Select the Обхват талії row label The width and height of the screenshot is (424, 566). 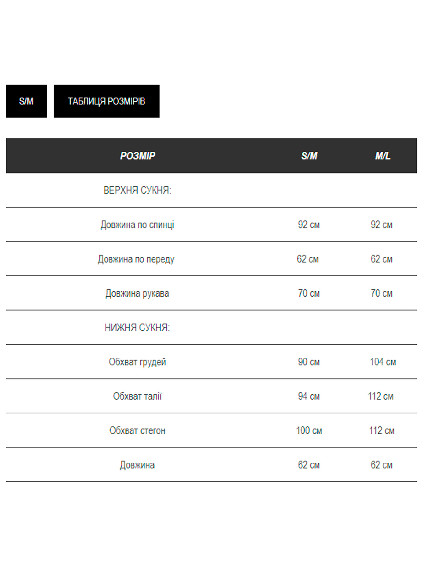click(137, 396)
